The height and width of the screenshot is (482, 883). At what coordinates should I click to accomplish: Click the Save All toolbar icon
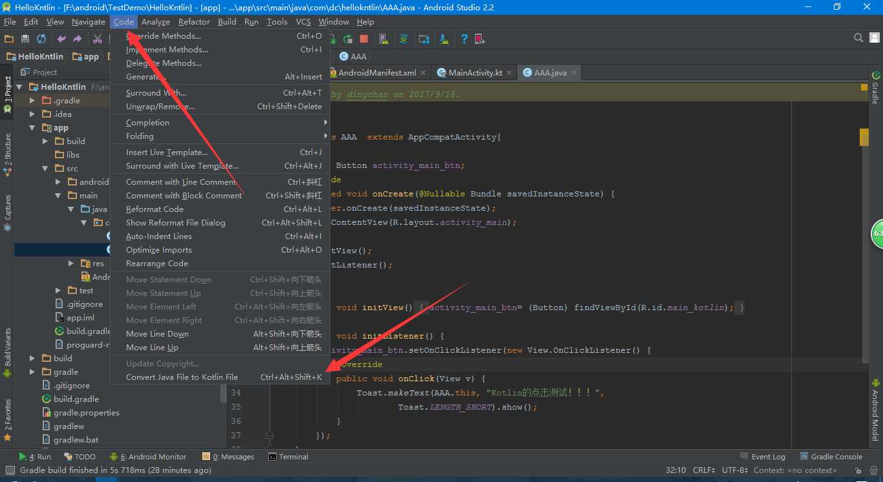25,39
